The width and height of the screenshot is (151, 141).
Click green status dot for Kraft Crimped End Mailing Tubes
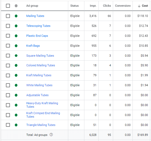pos(16,115)
